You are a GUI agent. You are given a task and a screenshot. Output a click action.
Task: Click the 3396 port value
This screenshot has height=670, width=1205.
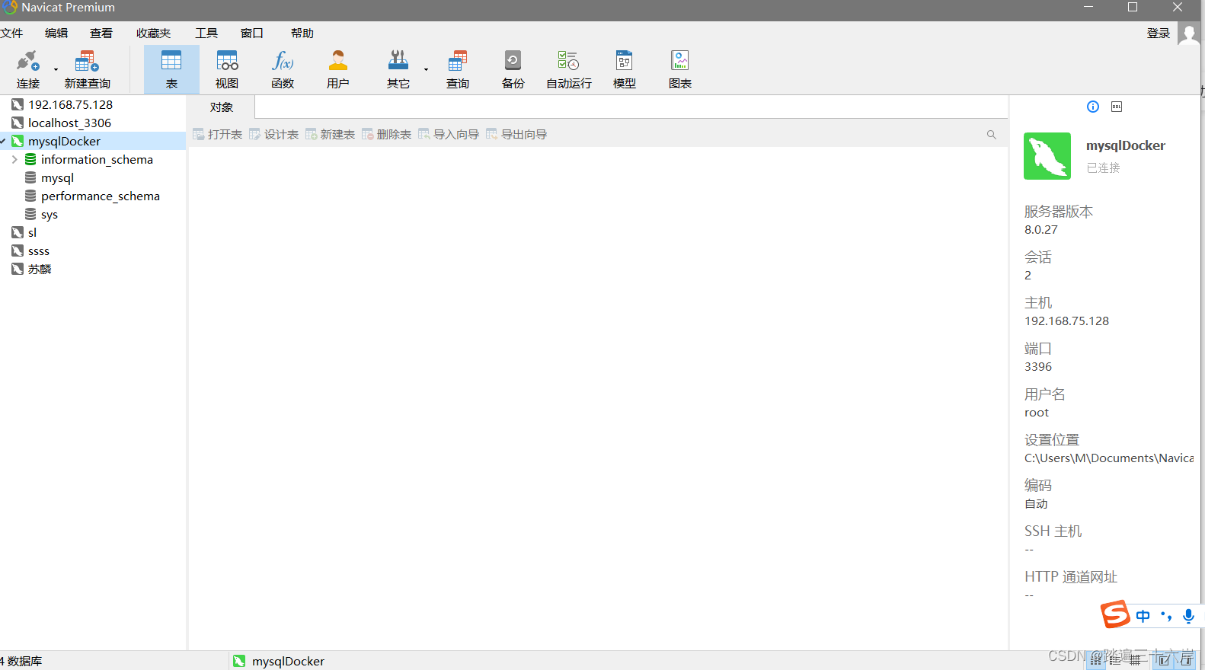[1038, 367]
